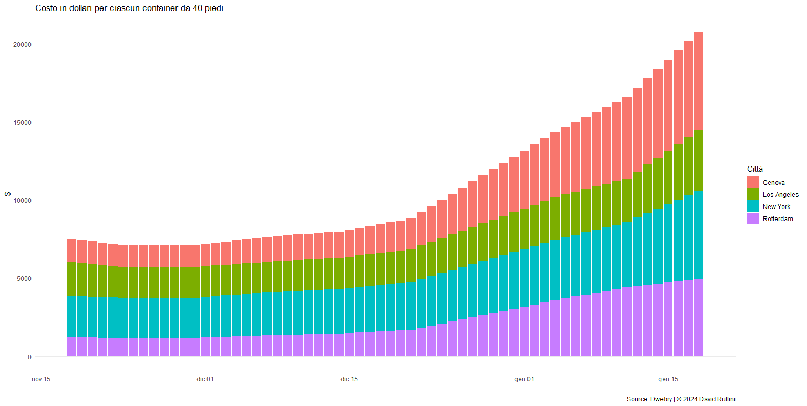This screenshot has width=807, height=406.
Task: Click the purple Rotterdam segment of the first bar
Action: coord(71,347)
